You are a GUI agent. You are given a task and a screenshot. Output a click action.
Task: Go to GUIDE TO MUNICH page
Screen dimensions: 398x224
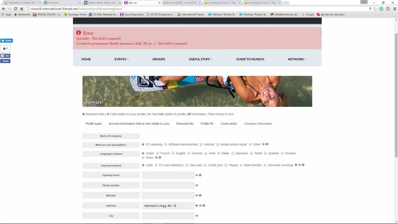(x=250, y=59)
